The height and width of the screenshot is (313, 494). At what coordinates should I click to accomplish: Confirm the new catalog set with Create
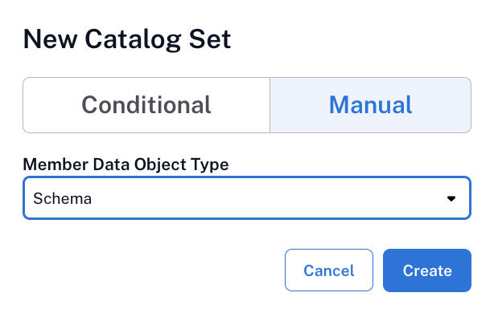click(x=427, y=270)
